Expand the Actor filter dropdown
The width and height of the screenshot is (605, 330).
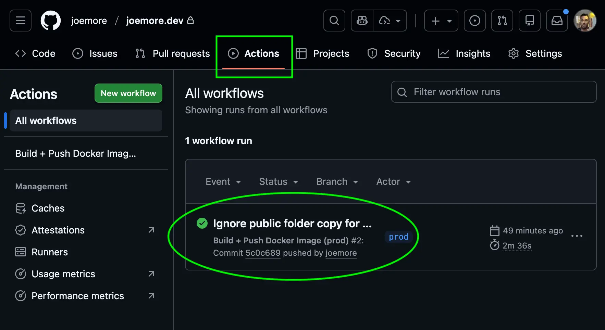(393, 182)
